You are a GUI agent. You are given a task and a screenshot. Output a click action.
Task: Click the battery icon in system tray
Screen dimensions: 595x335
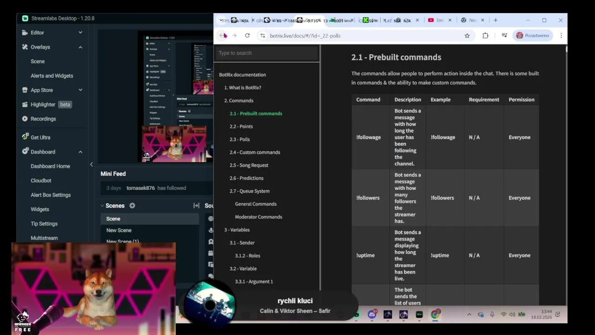coord(522,315)
